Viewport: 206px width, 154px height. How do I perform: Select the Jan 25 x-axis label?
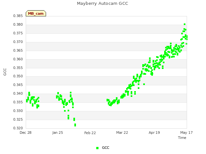58,133
